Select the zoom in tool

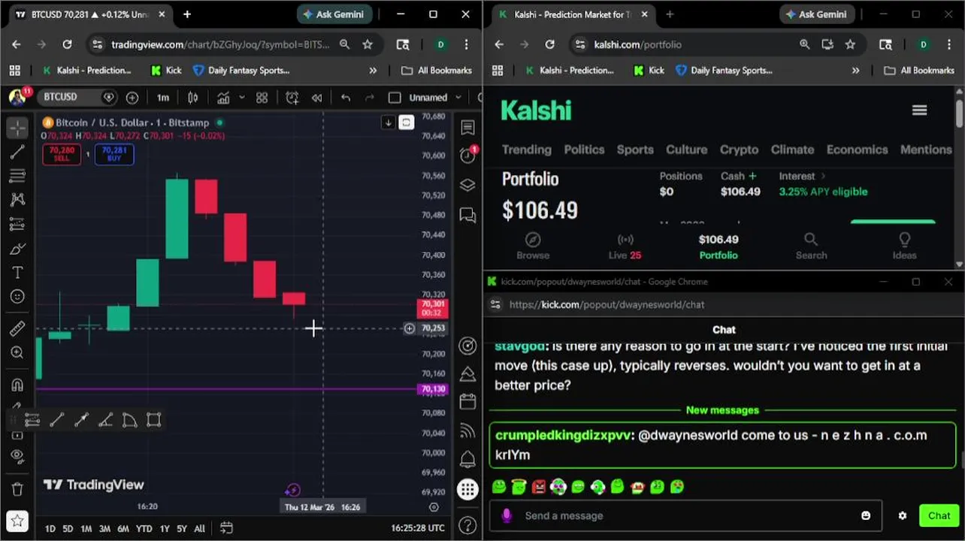(x=17, y=352)
